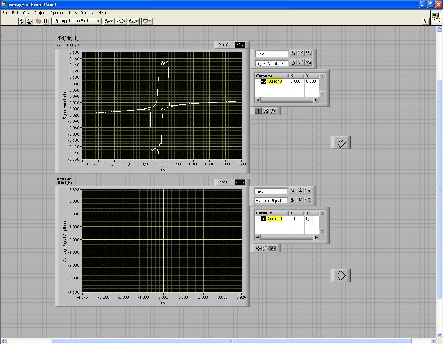Open the File menu
Screen dimensions: 443x344
click(5, 13)
